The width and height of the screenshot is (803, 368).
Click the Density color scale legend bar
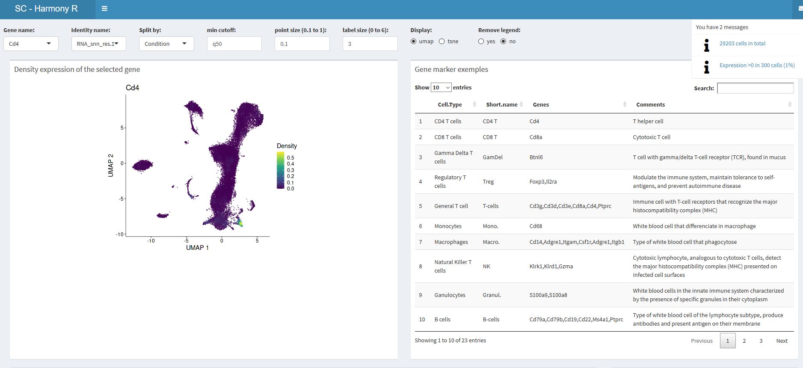280,171
